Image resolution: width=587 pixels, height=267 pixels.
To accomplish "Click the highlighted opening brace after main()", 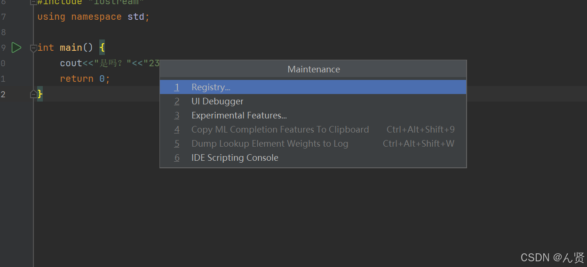I will [x=102, y=47].
